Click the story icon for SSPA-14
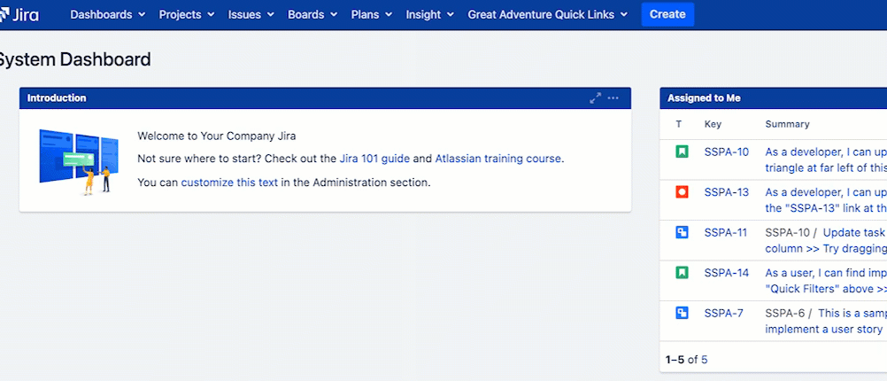 (x=682, y=272)
